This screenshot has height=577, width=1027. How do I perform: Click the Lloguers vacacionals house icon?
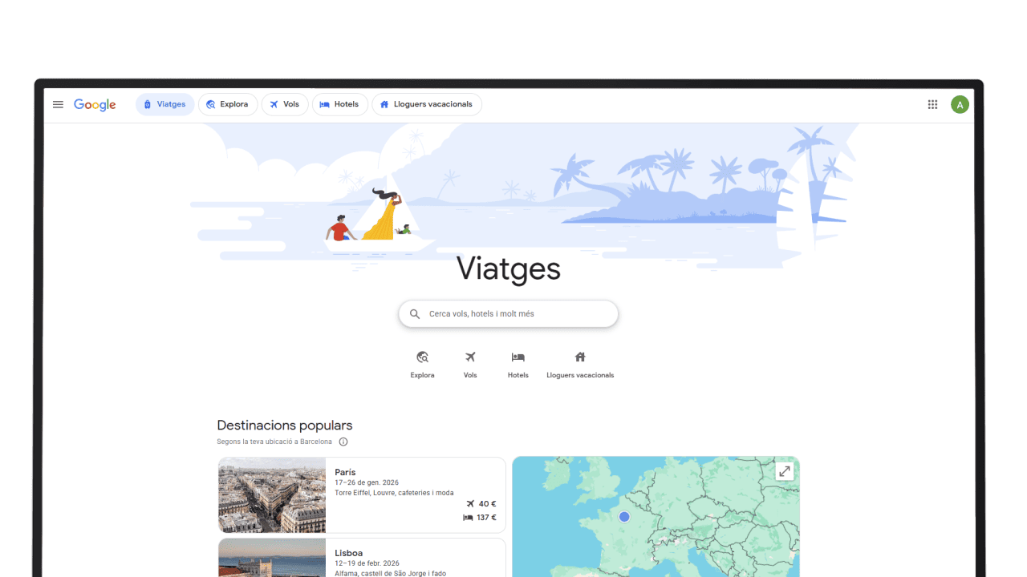pyautogui.click(x=580, y=357)
